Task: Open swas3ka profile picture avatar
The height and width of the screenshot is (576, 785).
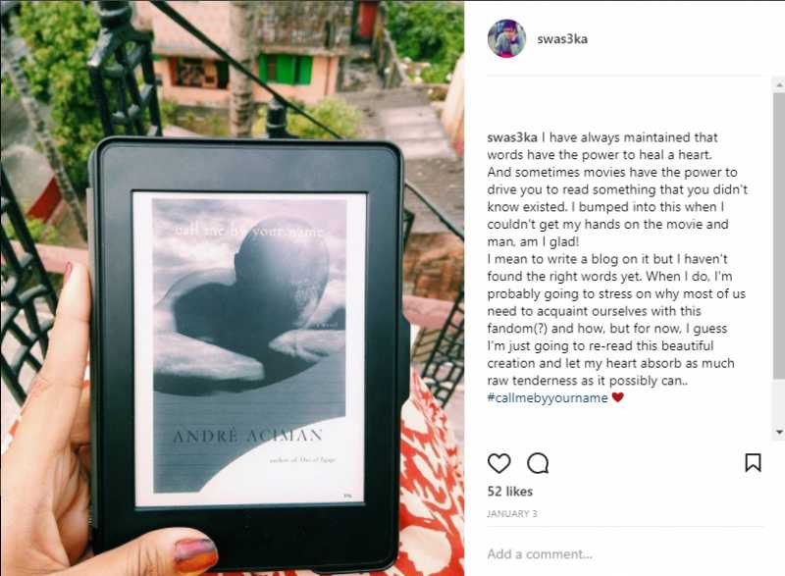Action: (x=506, y=38)
